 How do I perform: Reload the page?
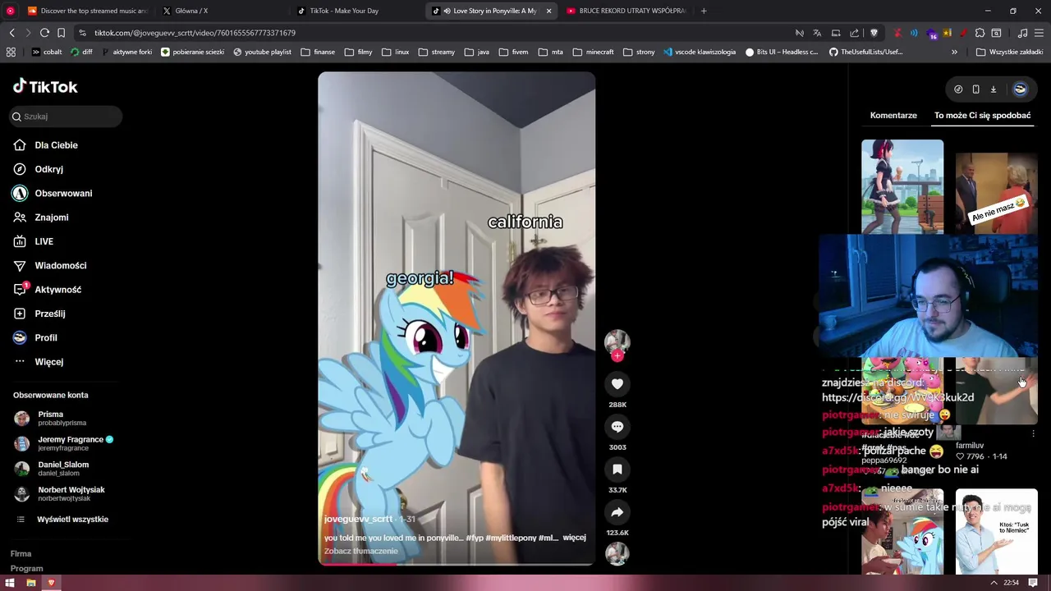point(44,33)
